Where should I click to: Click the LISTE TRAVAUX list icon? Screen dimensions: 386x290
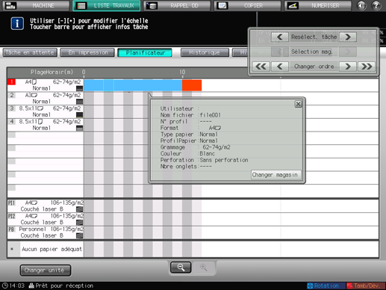tap(81, 5)
